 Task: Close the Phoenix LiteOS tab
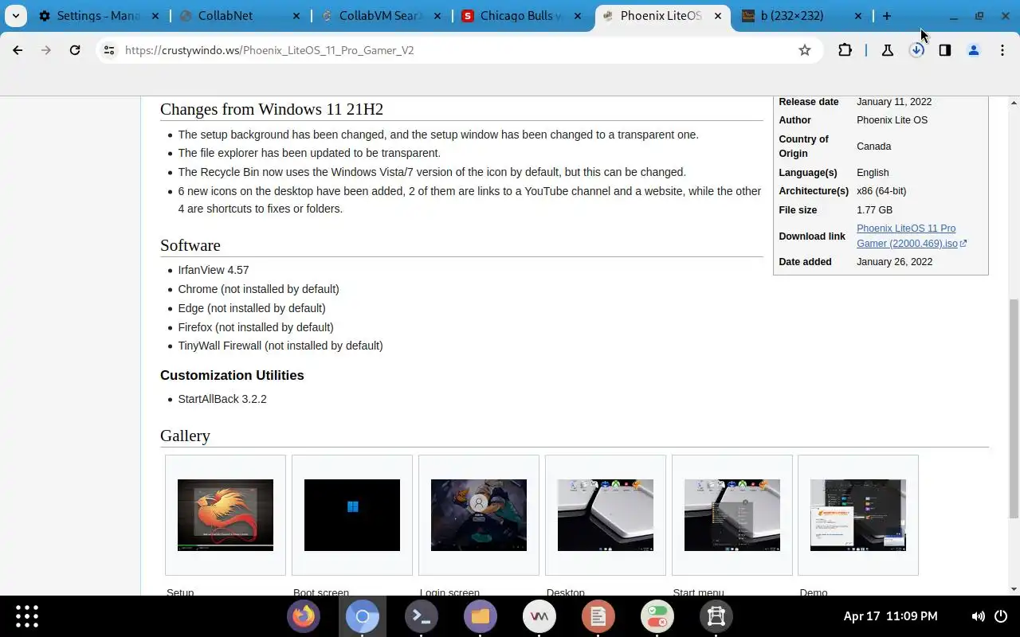click(x=717, y=16)
